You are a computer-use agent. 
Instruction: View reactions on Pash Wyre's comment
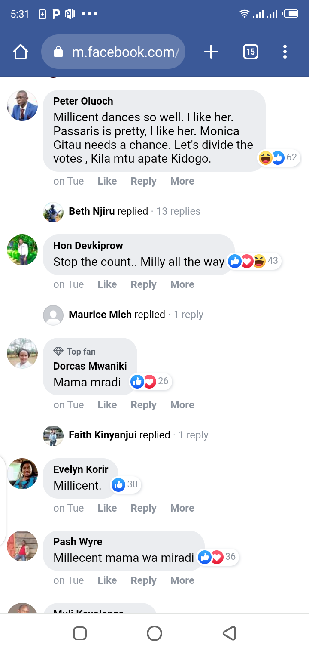217,557
